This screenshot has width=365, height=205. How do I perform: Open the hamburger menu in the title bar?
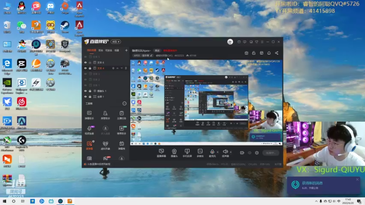click(x=262, y=42)
